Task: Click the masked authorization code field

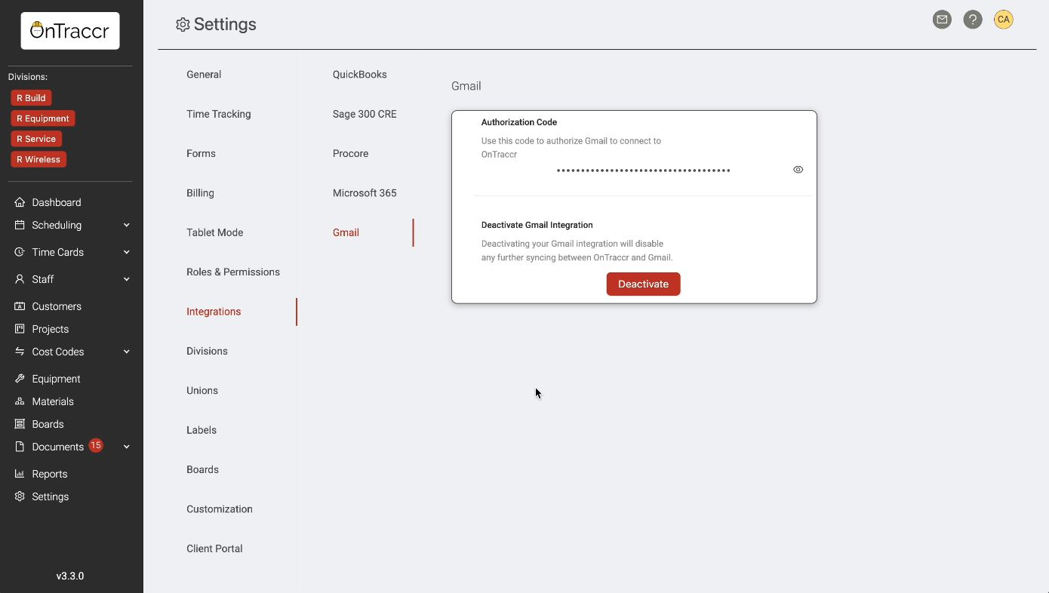Action: (643, 171)
